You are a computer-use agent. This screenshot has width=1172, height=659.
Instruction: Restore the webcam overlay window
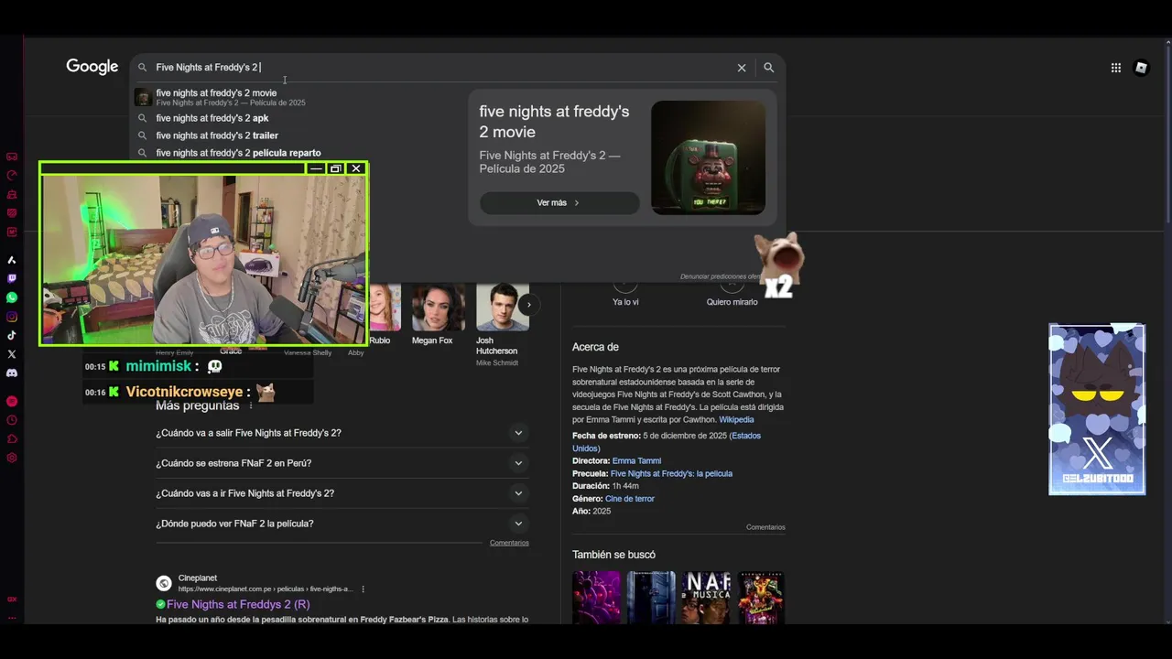coord(335,168)
